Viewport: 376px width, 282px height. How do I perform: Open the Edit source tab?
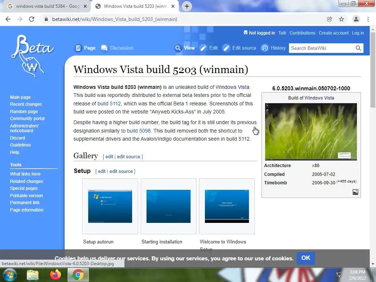point(239,48)
